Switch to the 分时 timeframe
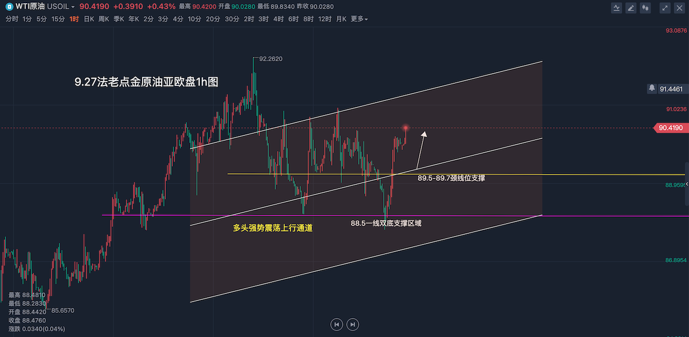This screenshot has height=337, width=689. (x=11, y=19)
